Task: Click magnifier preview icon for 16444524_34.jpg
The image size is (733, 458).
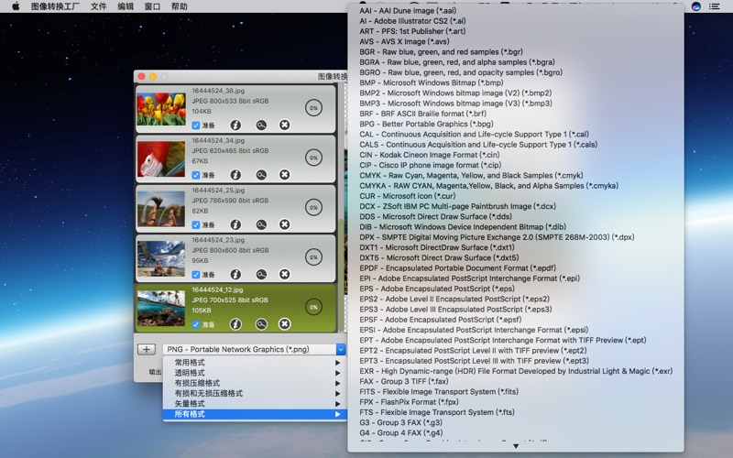Action: 261,175
